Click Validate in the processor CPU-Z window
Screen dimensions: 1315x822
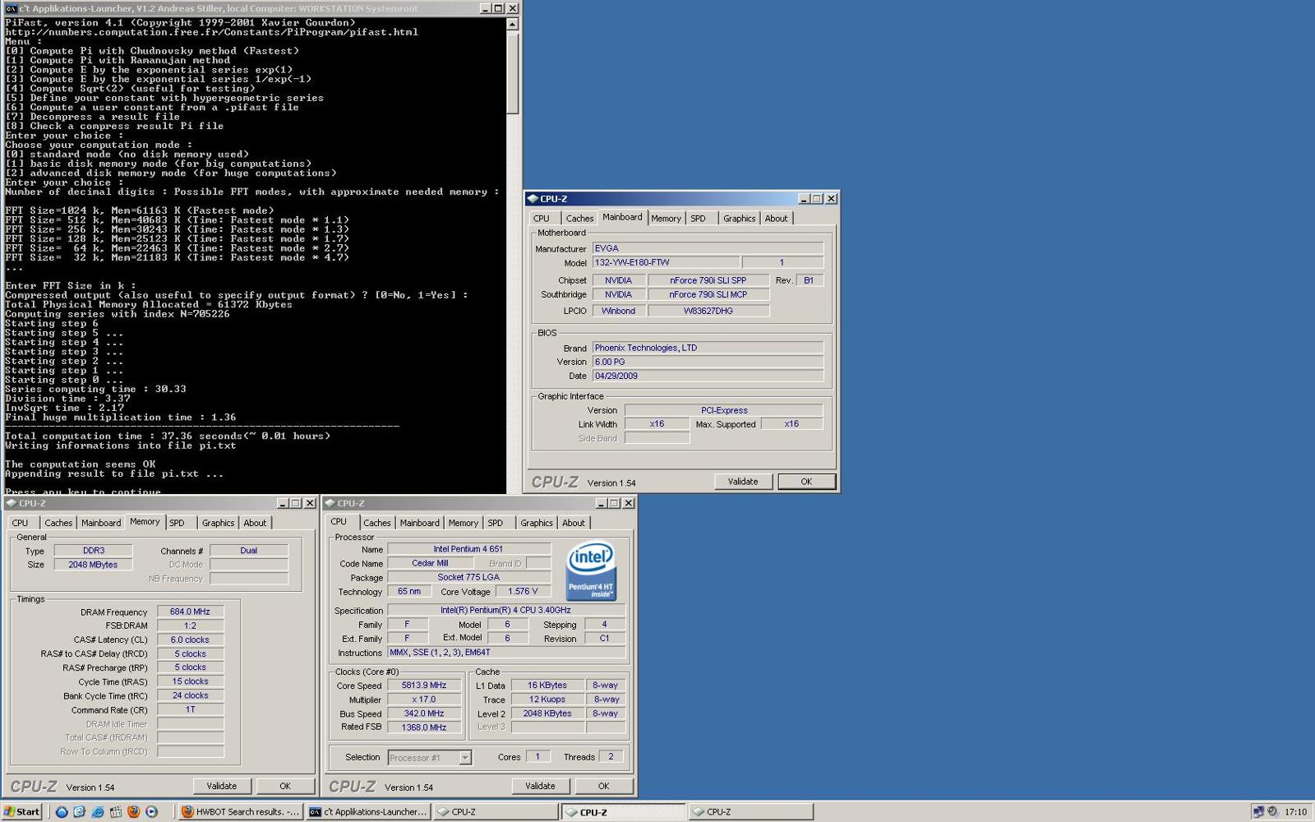tap(540, 786)
